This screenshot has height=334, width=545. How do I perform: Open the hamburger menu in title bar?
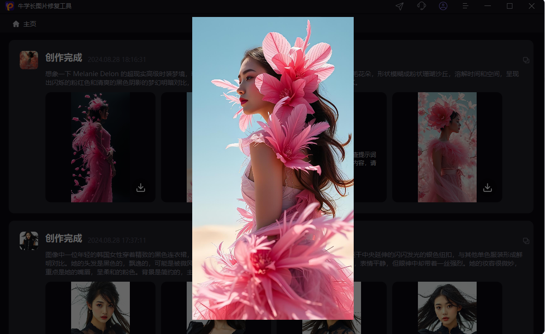coord(465,6)
